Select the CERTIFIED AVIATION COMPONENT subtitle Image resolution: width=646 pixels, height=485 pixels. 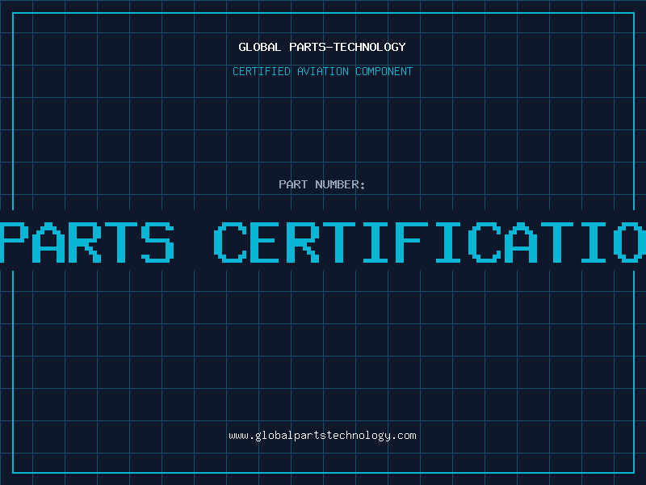[322, 71]
